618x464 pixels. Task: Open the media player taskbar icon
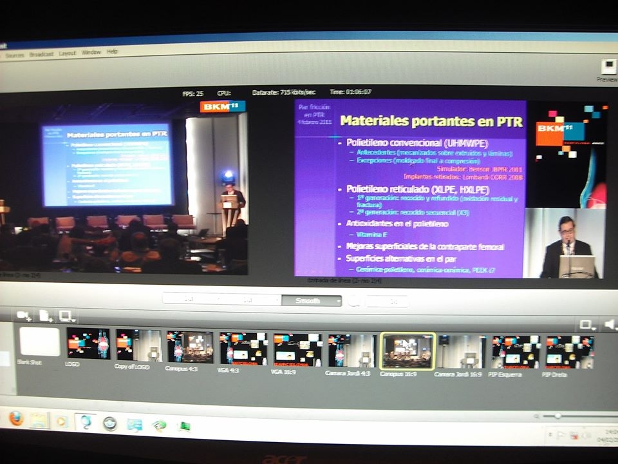point(61,421)
